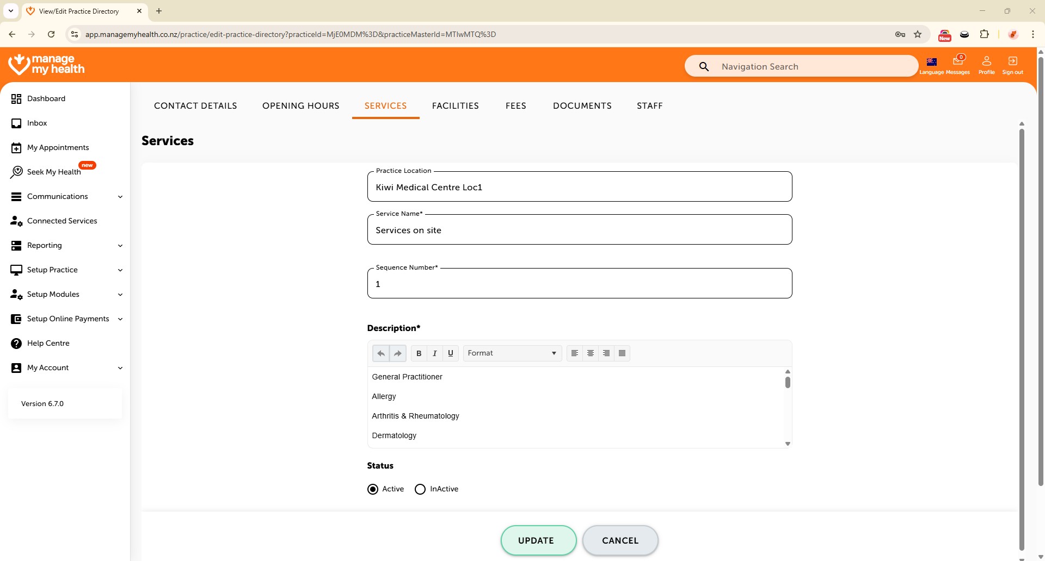The height and width of the screenshot is (561, 1045).
Task: Center align the description text
Action: 590,353
